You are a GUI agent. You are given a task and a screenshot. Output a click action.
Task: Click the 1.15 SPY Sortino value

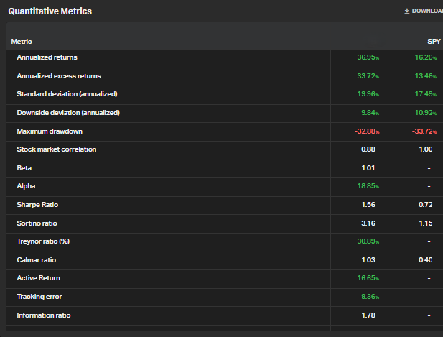pyautogui.click(x=426, y=223)
